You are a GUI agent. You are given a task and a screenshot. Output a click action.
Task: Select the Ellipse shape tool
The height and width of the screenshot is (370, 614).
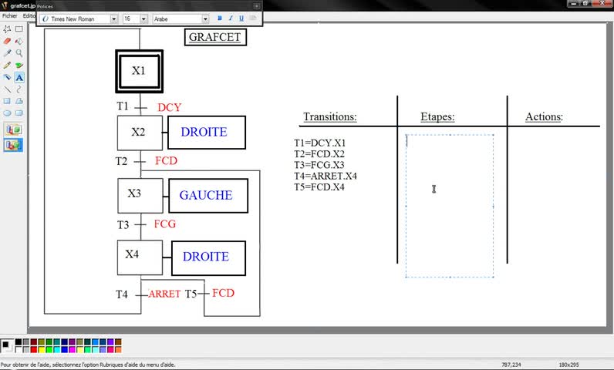click(7, 113)
